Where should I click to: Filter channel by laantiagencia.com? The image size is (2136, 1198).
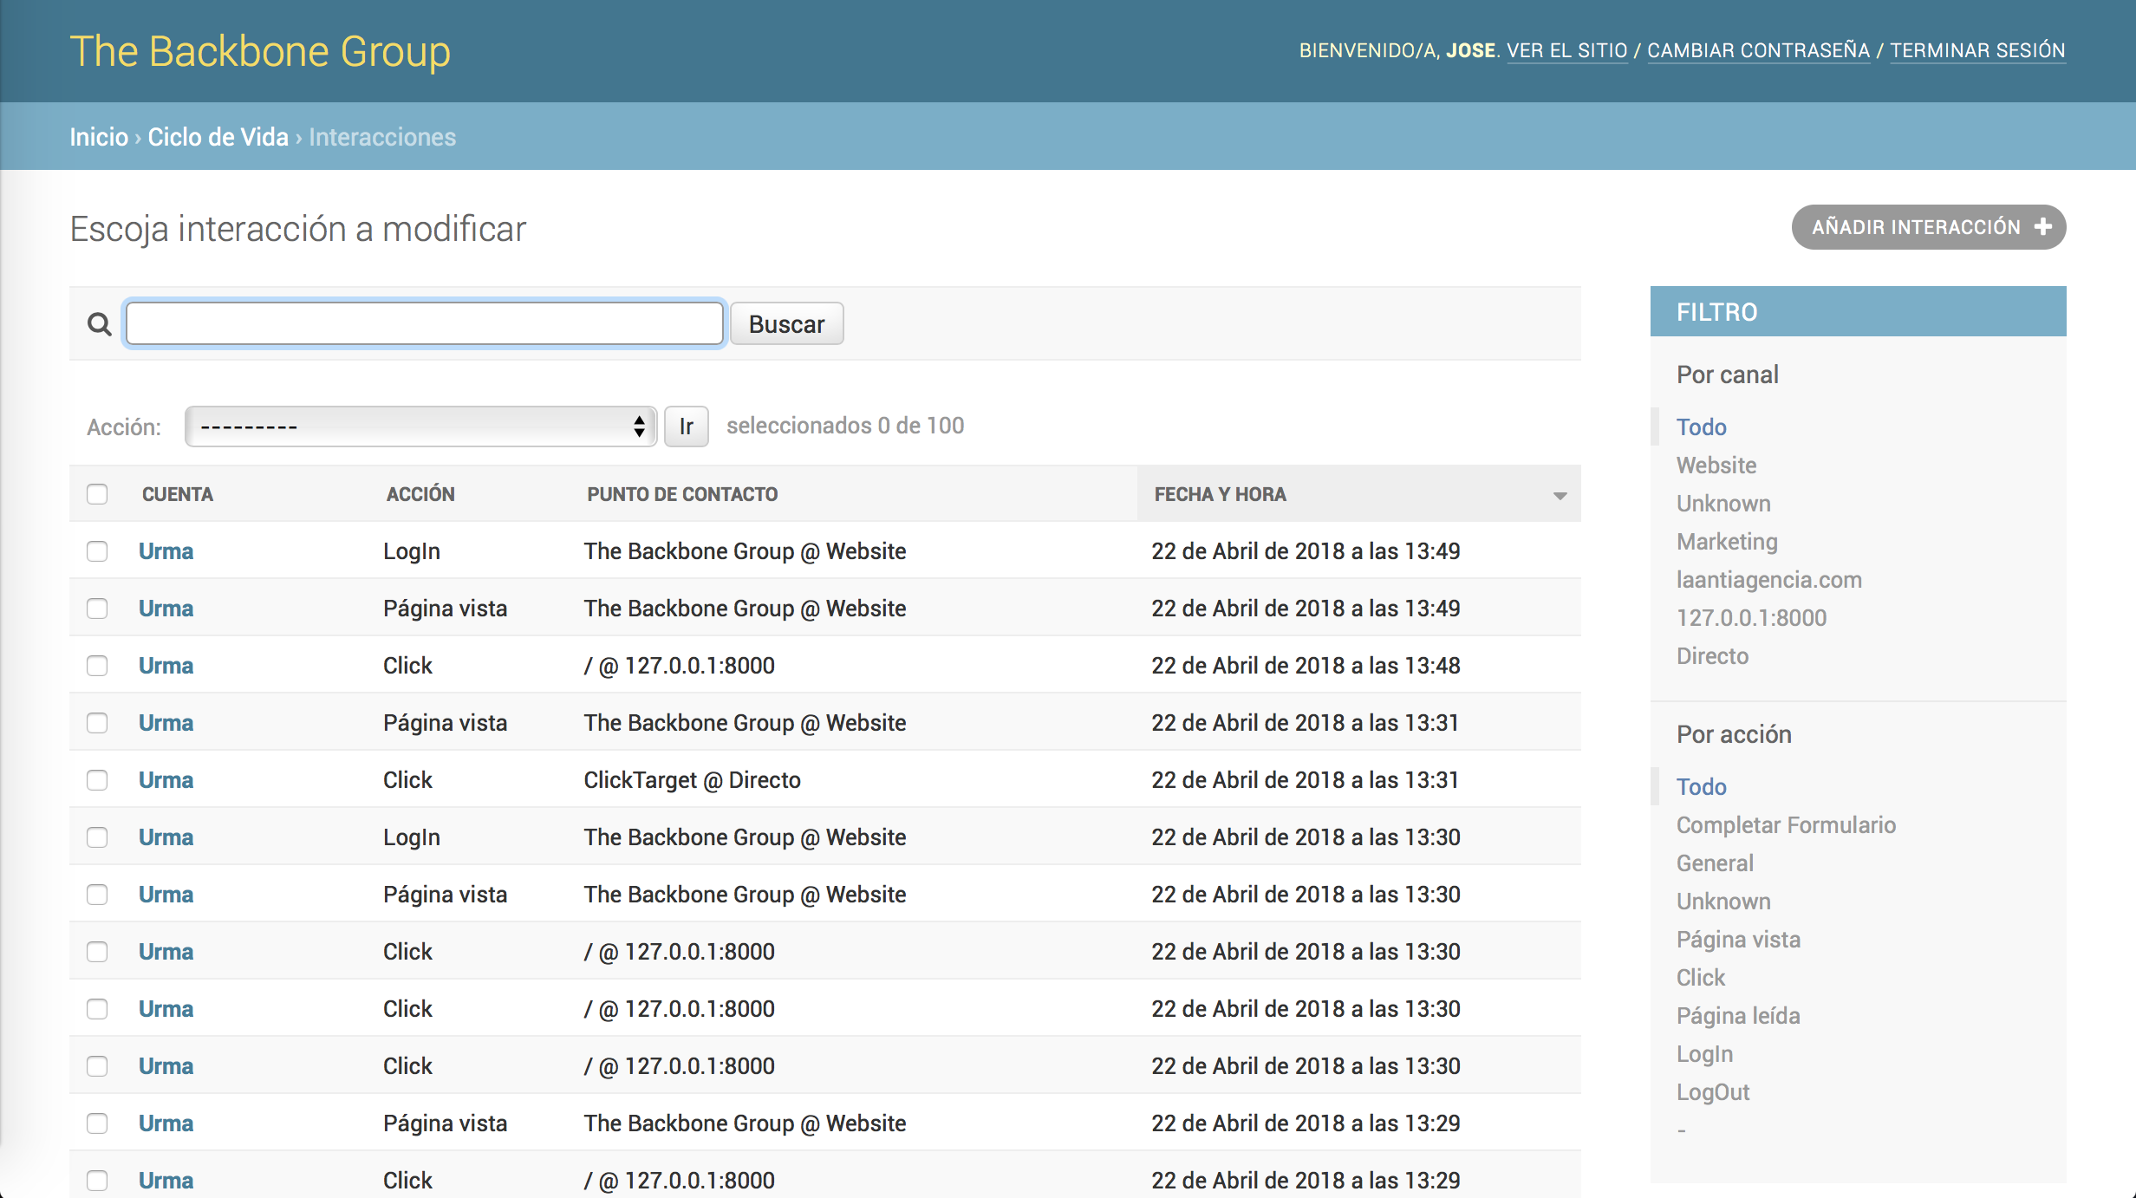pos(1768,580)
